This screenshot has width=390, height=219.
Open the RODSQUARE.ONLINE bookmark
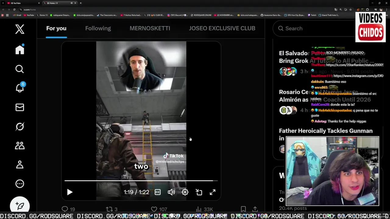(201, 15)
